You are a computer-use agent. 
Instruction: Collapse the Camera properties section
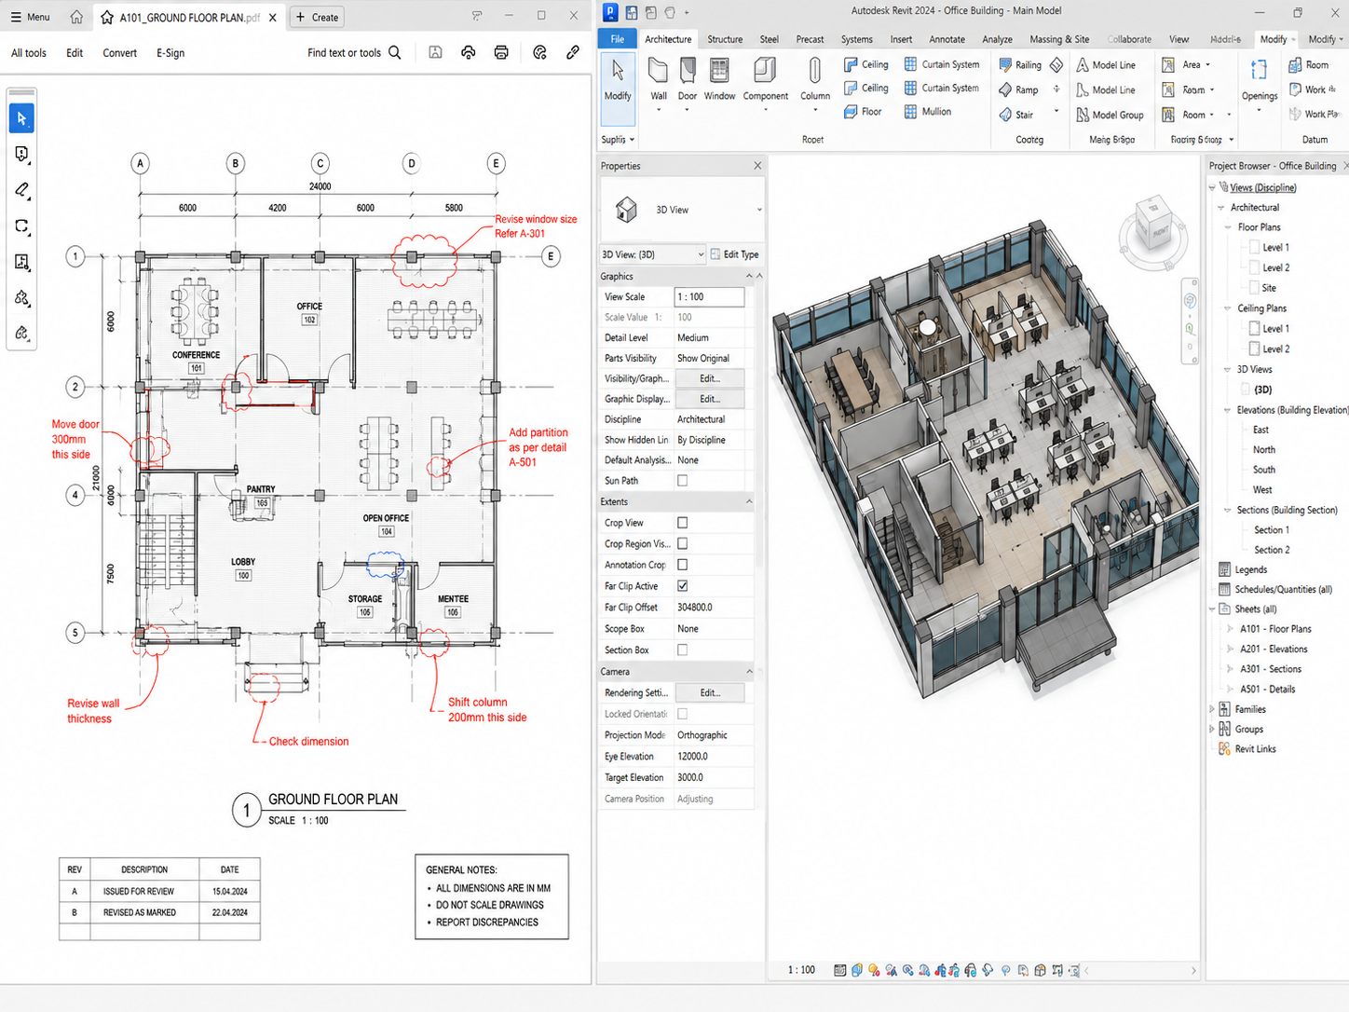749,672
